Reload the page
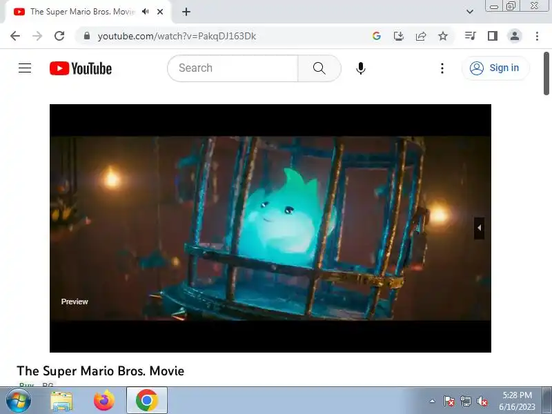552x414 pixels. click(59, 36)
